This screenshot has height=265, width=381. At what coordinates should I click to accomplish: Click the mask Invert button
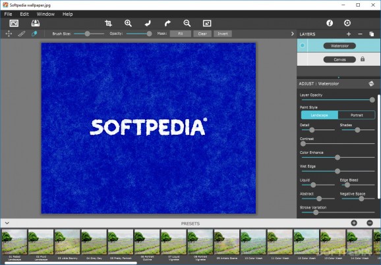pyautogui.click(x=223, y=34)
